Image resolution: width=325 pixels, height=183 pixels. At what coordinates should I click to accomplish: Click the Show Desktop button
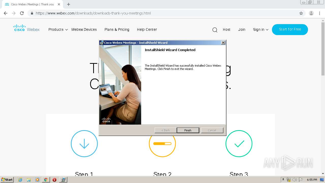(322, 180)
